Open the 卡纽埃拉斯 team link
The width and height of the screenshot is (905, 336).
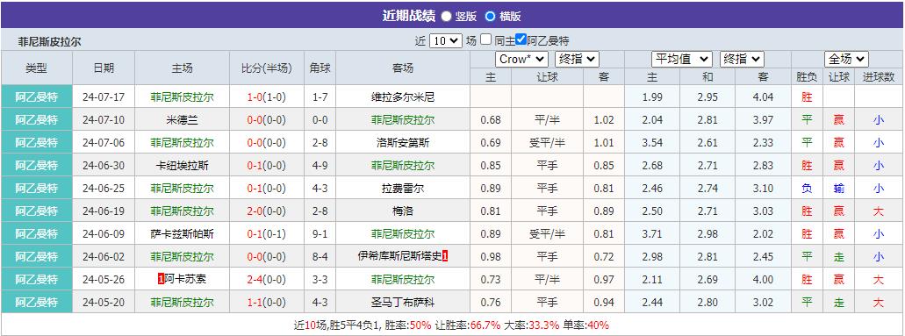pos(182,166)
